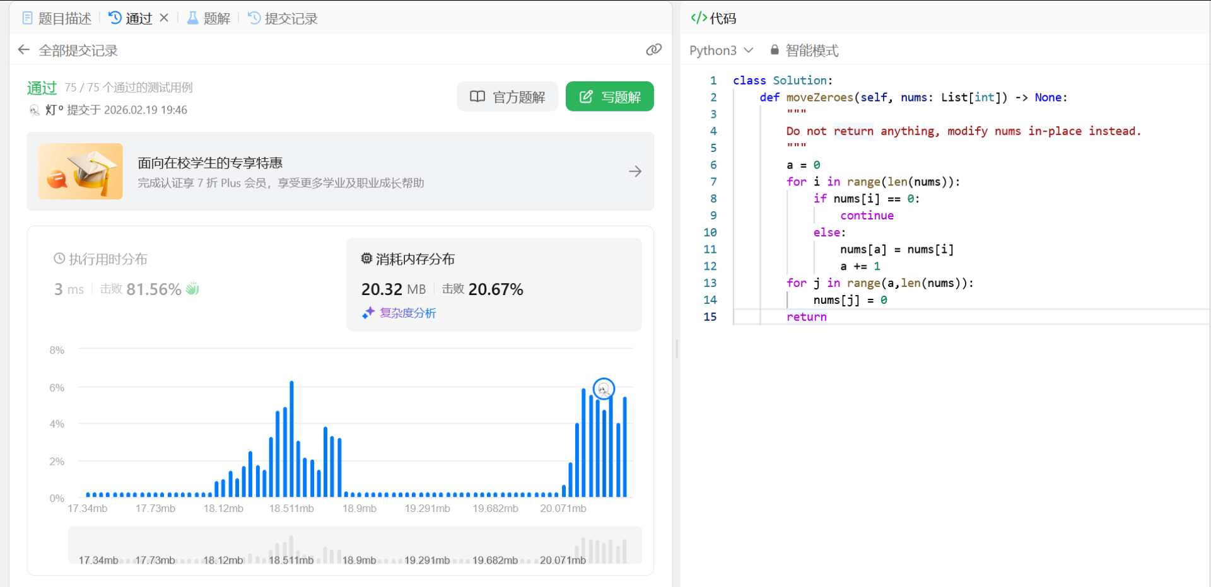The image size is (1211, 587).
Task: Click the lock icon beside 智能模式
Action: 775,50
